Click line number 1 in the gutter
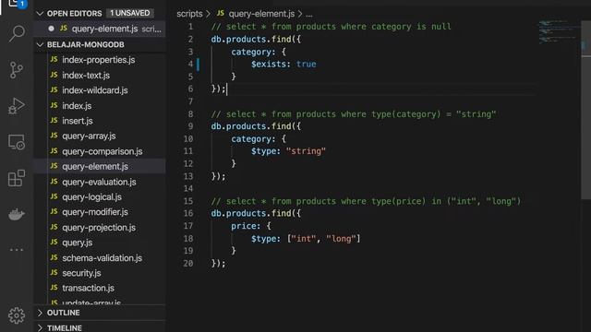This screenshot has height=332, width=591. [190, 27]
